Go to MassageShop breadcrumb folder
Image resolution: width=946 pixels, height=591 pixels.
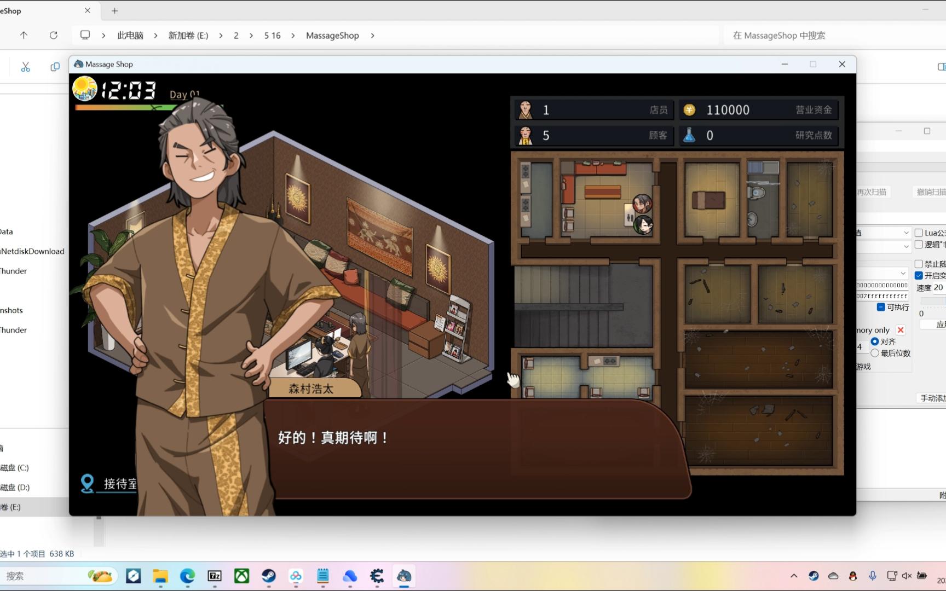332,36
